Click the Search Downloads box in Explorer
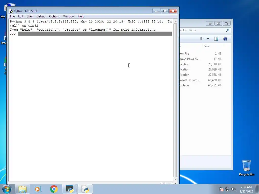259x194 pixels. click(203, 30)
